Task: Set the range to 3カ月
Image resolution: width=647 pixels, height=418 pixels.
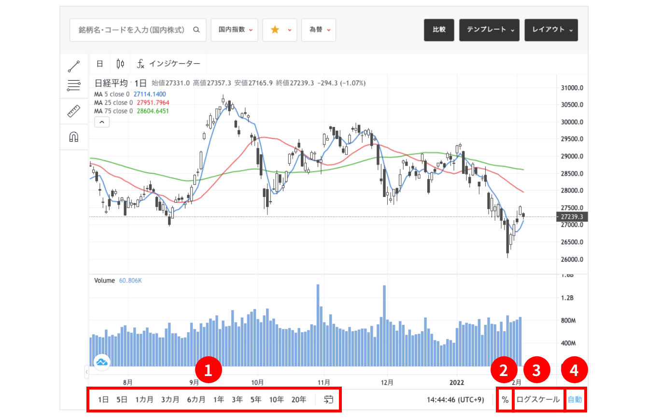Action: pyautogui.click(x=170, y=400)
